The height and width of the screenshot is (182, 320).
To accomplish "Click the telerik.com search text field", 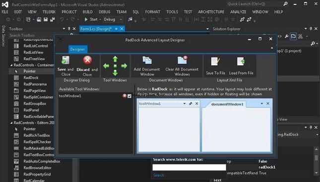I will [189, 167].
